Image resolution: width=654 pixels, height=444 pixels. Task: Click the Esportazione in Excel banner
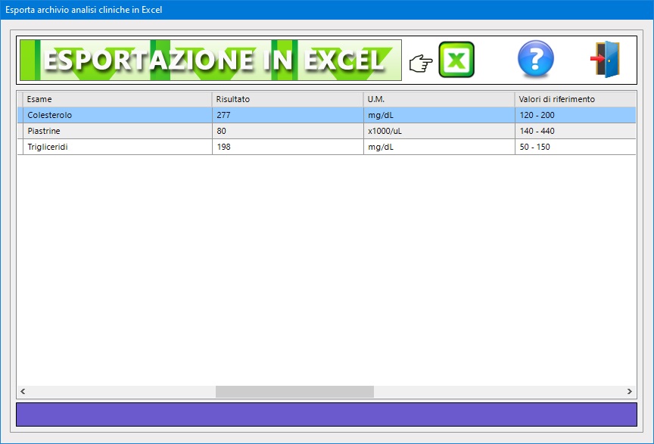pyautogui.click(x=210, y=61)
